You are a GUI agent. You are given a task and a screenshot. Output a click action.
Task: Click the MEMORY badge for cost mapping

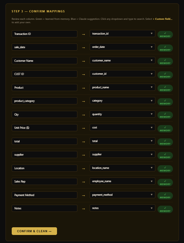pyautogui.click(x=165, y=129)
